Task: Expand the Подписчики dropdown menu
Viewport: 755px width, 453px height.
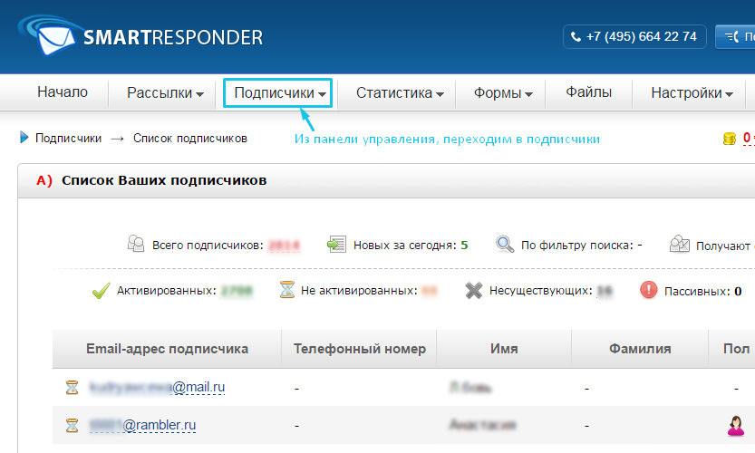Action: point(278,93)
